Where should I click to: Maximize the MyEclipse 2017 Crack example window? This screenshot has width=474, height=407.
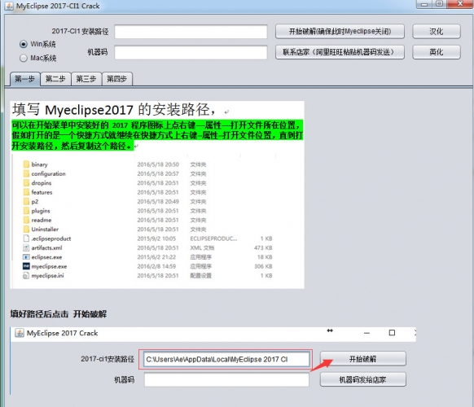click(x=392, y=333)
